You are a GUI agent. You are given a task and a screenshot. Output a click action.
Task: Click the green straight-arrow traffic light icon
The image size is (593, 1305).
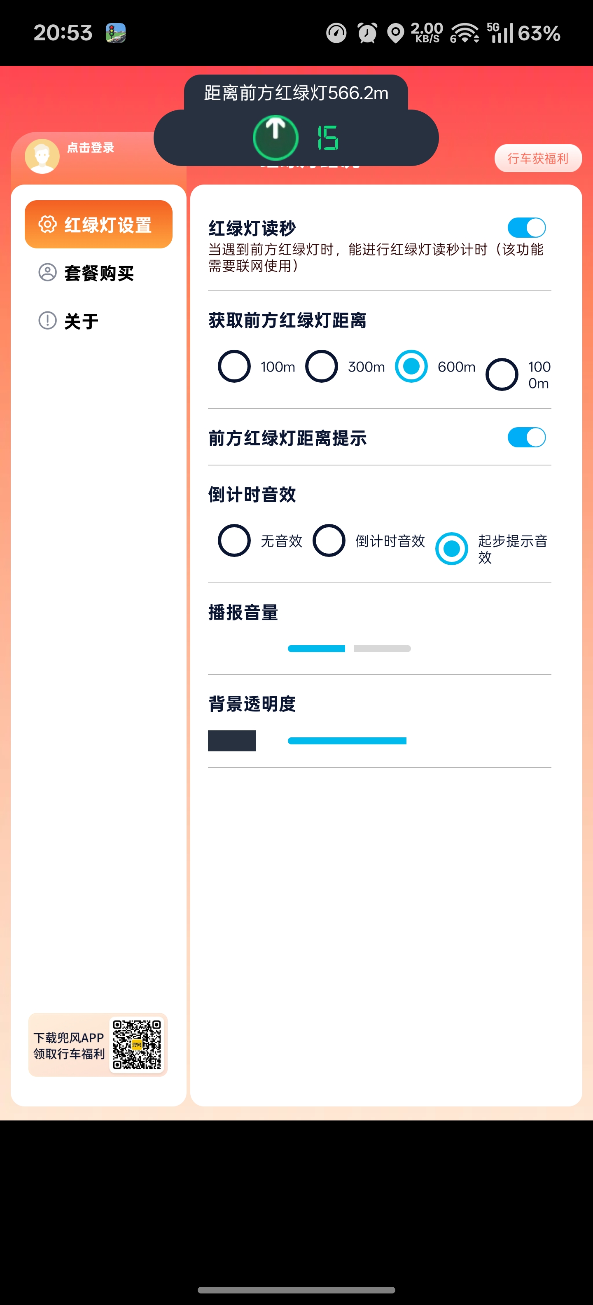275,137
